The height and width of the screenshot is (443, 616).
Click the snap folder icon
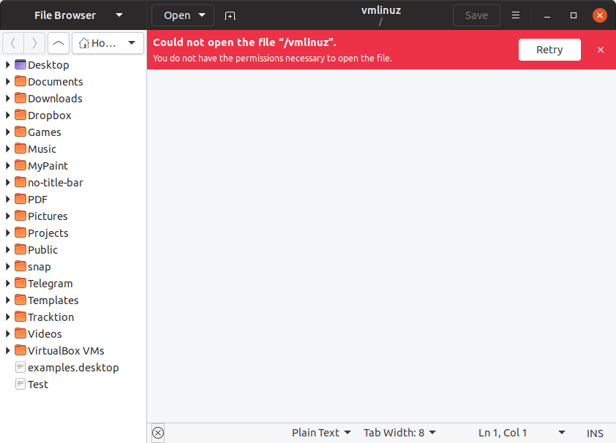tap(20, 266)
